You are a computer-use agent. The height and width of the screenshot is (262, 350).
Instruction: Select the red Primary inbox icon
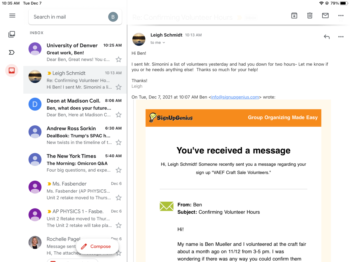tap(12, 71)
